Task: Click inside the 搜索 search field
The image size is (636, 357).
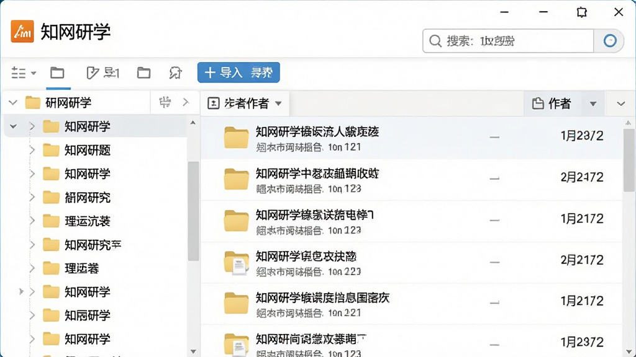Action: click(508, 41)
